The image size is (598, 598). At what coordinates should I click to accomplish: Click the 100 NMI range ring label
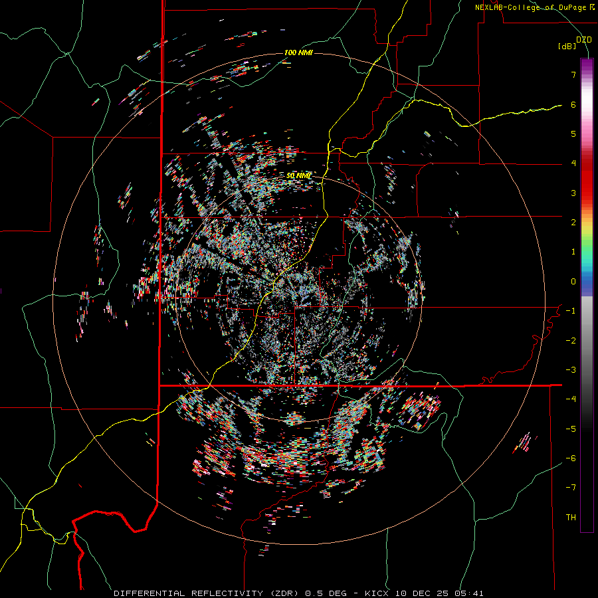tap(298, 52)
